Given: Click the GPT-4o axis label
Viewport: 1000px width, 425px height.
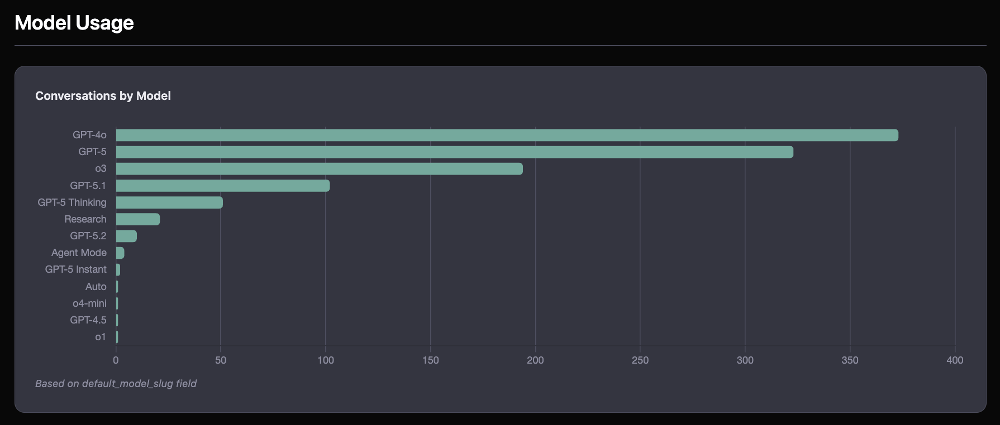Looking at the screenshot, I should (89, 135).
